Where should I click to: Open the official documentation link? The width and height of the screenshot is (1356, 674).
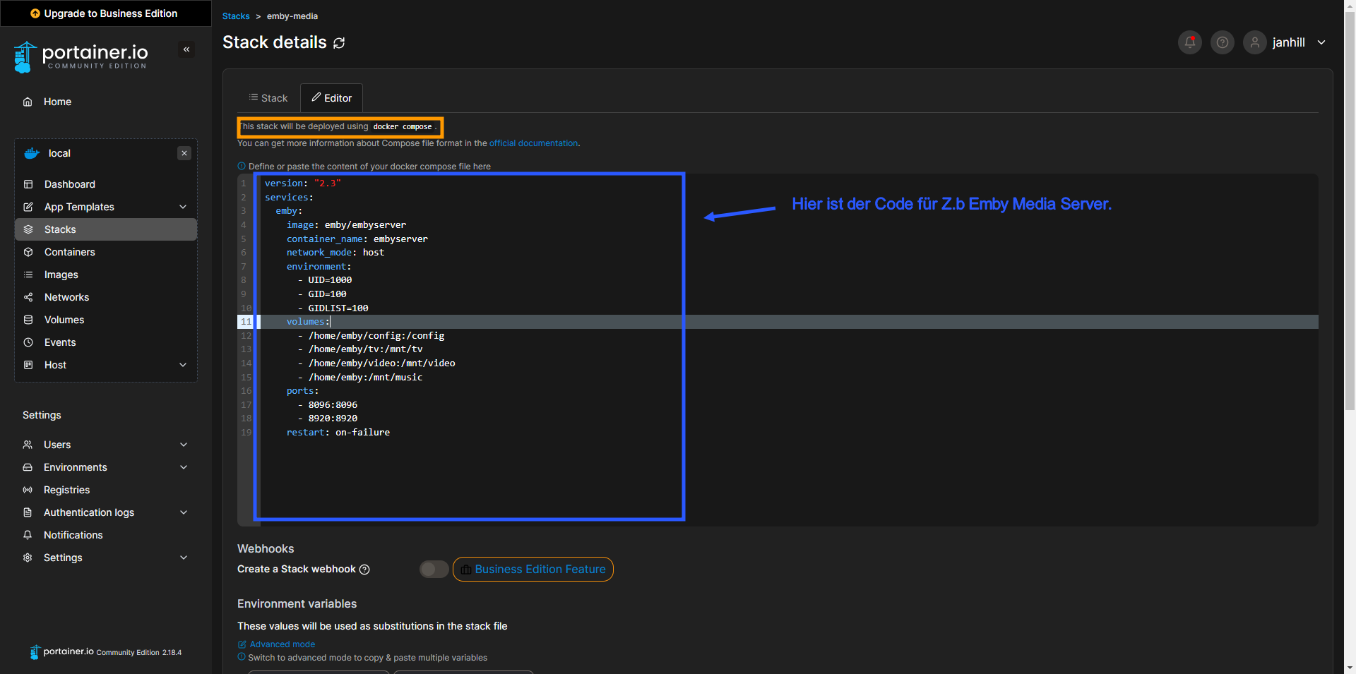pos(533,143)
